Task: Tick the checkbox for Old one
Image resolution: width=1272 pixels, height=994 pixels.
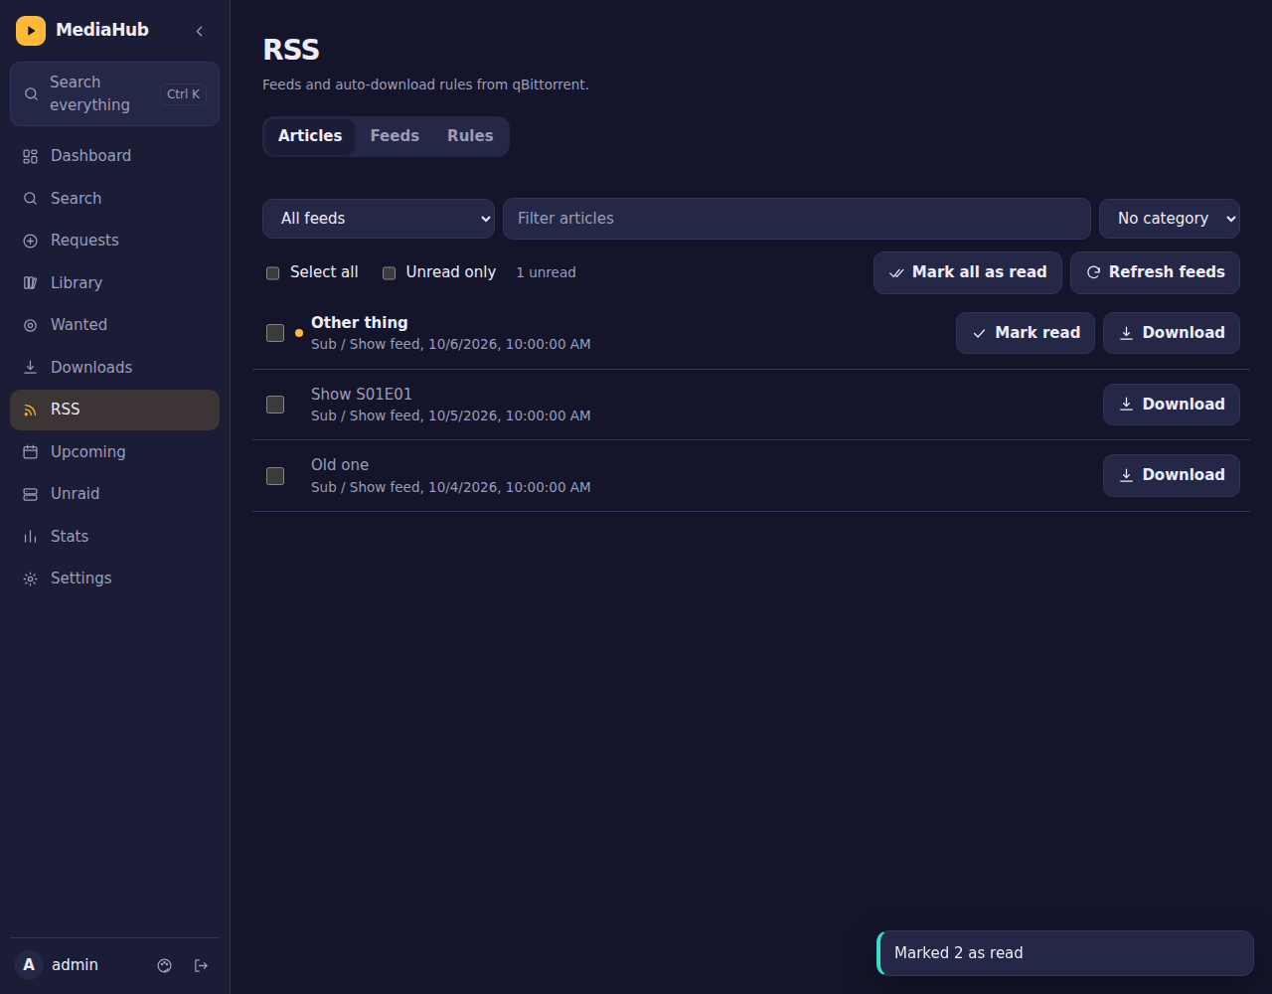Action: click(275, 476)
